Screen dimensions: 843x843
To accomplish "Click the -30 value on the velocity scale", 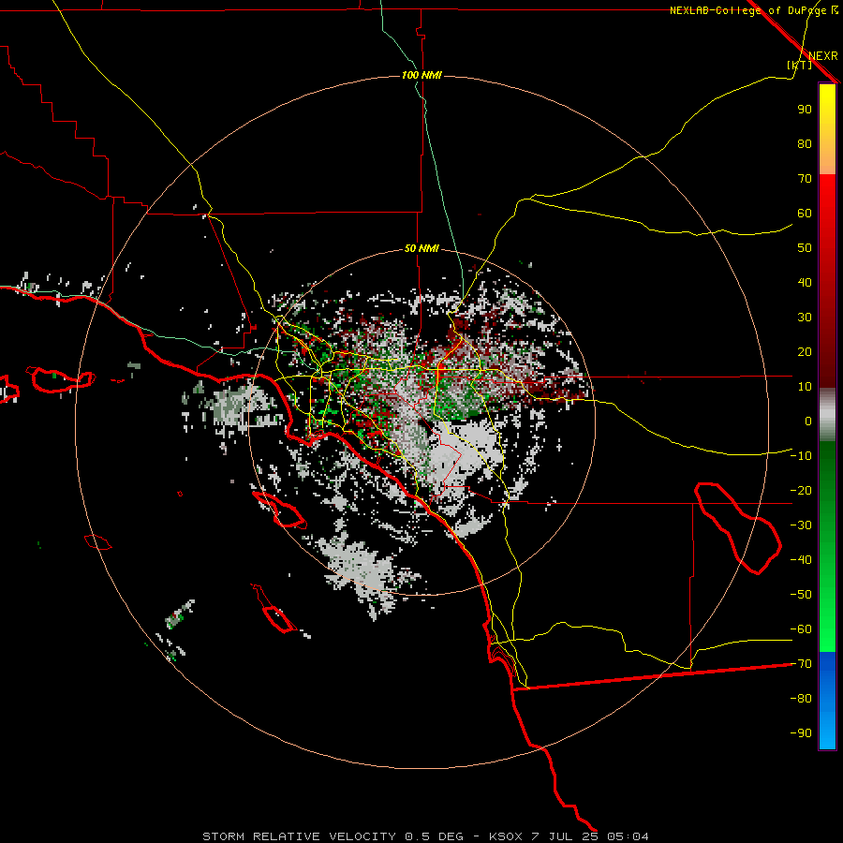I will coord(801,525).
